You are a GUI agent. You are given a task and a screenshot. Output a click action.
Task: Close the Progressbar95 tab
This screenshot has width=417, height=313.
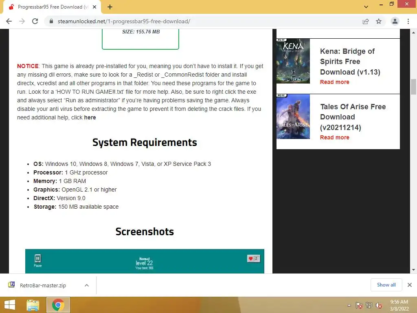tap(94, 7)
